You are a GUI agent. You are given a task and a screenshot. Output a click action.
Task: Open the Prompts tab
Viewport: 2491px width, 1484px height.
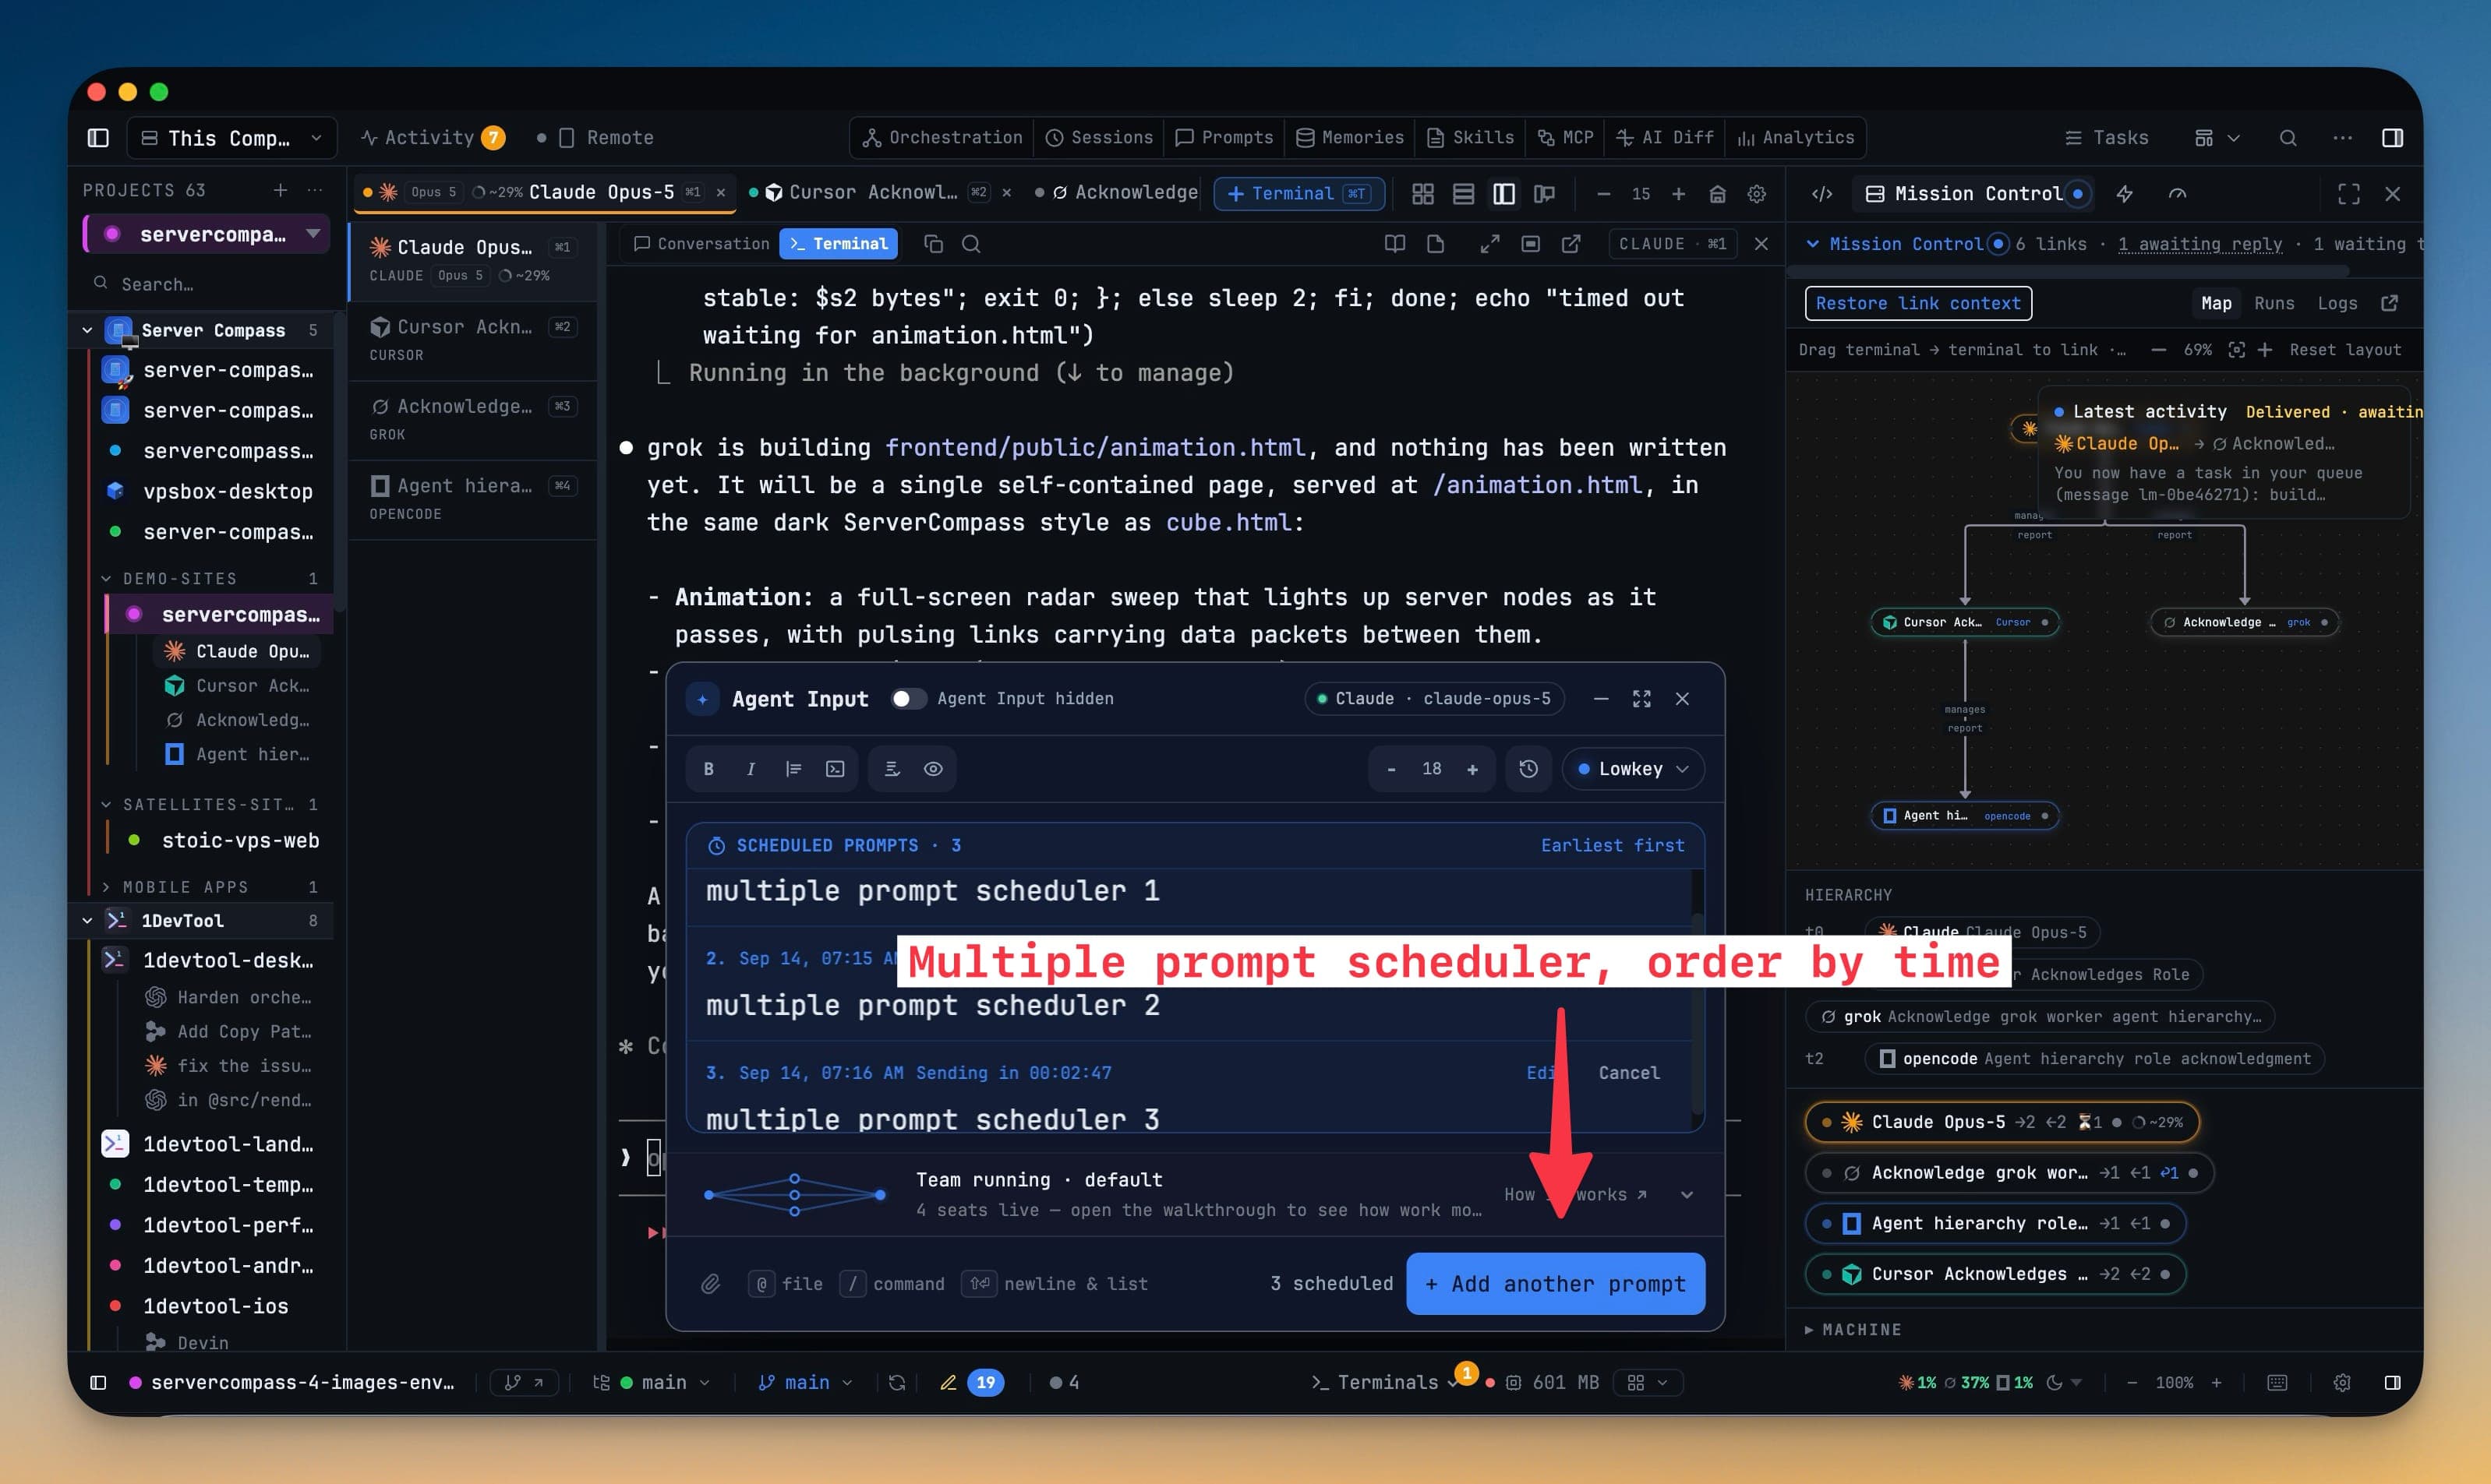tap(1224, 138)
